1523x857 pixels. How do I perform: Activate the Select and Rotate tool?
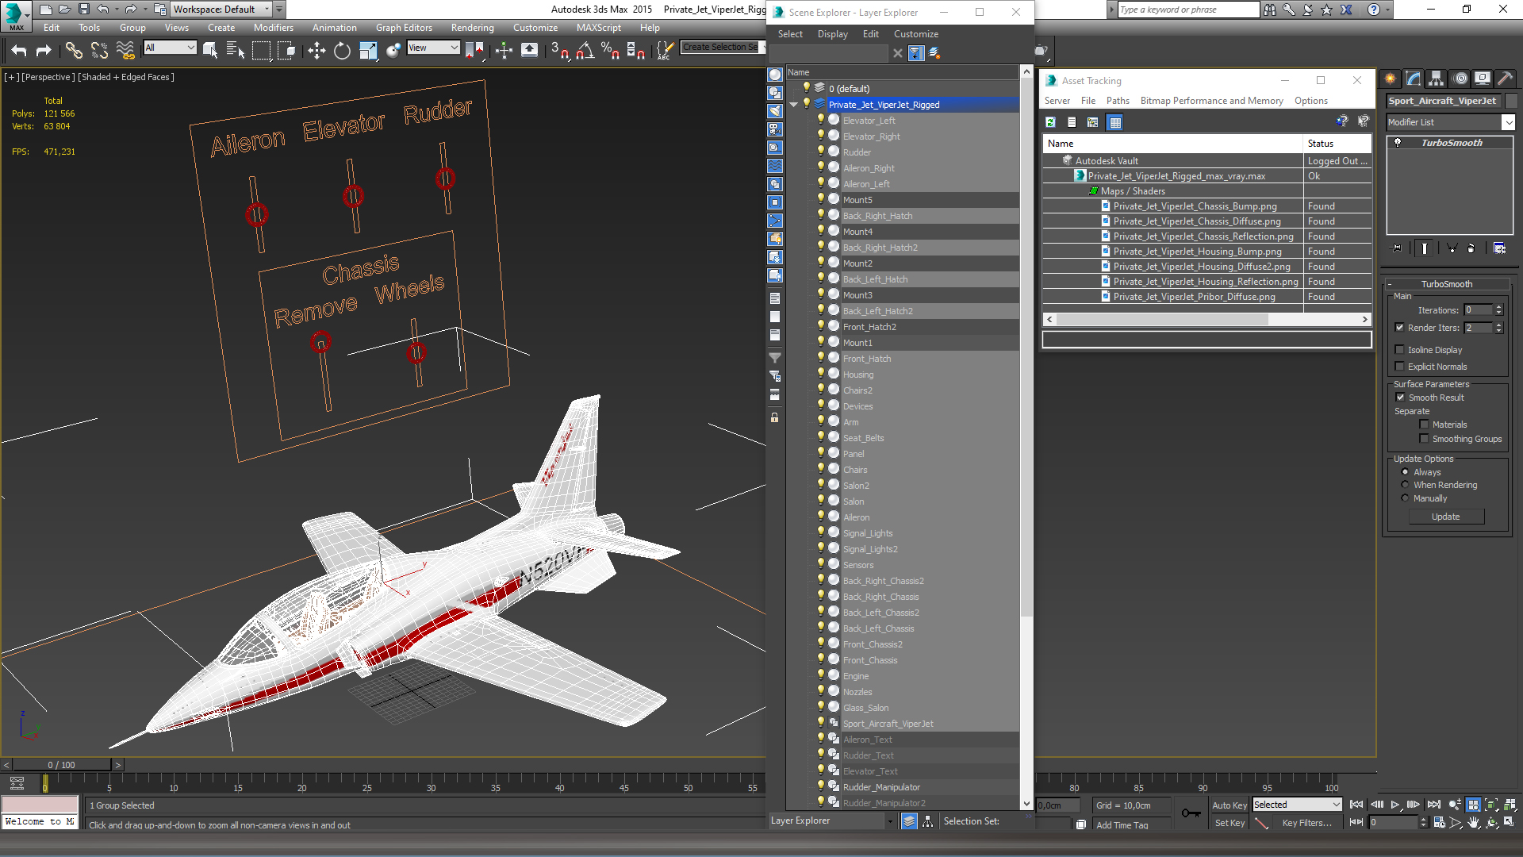(x=342, y=51)
